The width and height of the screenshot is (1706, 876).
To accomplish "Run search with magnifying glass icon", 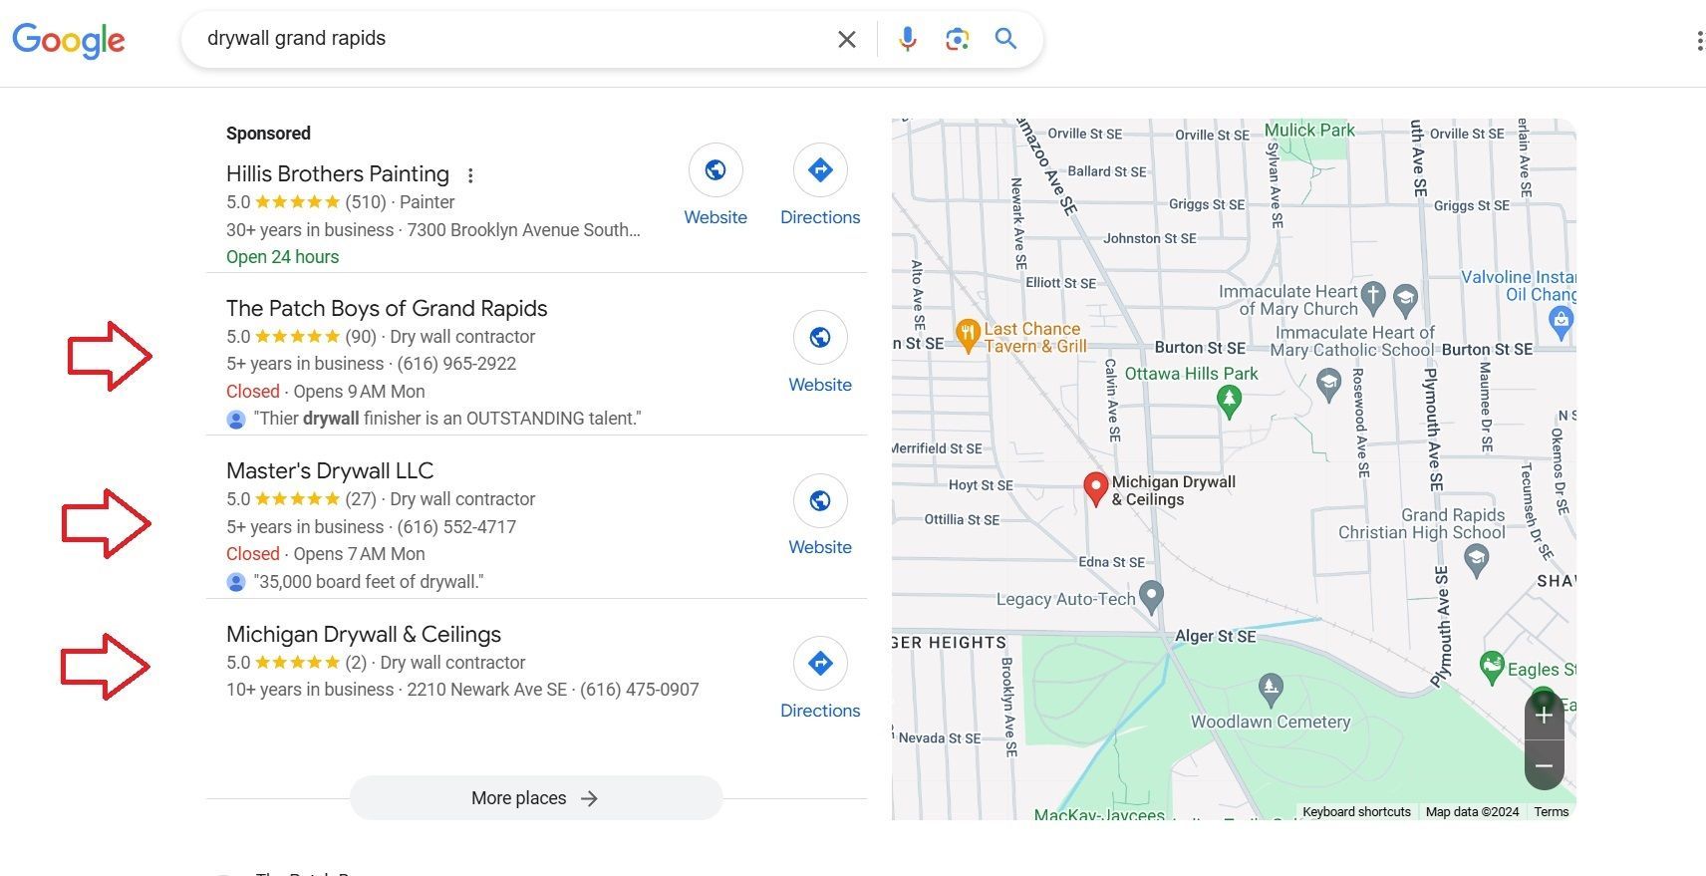I will [x=1005, y=39].
